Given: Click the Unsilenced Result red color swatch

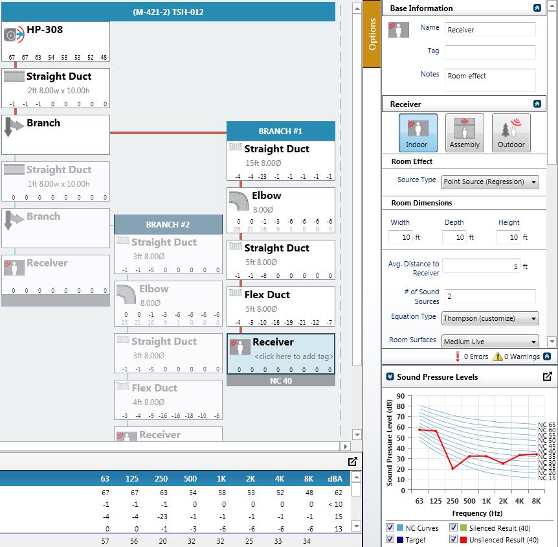Looking at the screenshot, I should pyautogui.click(x=463, y=539).
